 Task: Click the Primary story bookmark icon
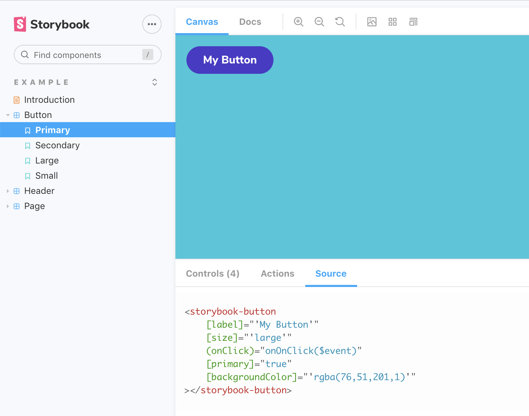point(28,130)
